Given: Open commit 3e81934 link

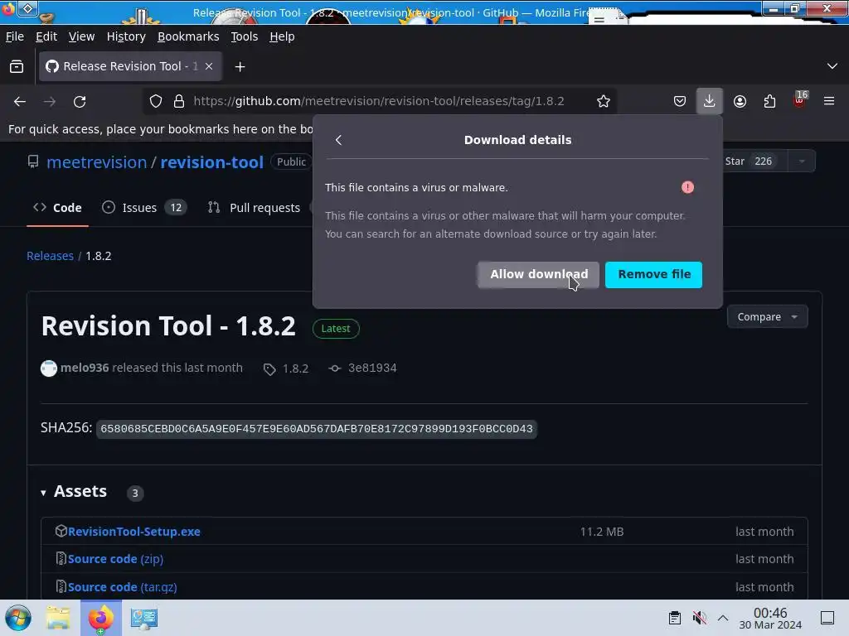Looking at the screenshot, I should click(x=363, y=369).
